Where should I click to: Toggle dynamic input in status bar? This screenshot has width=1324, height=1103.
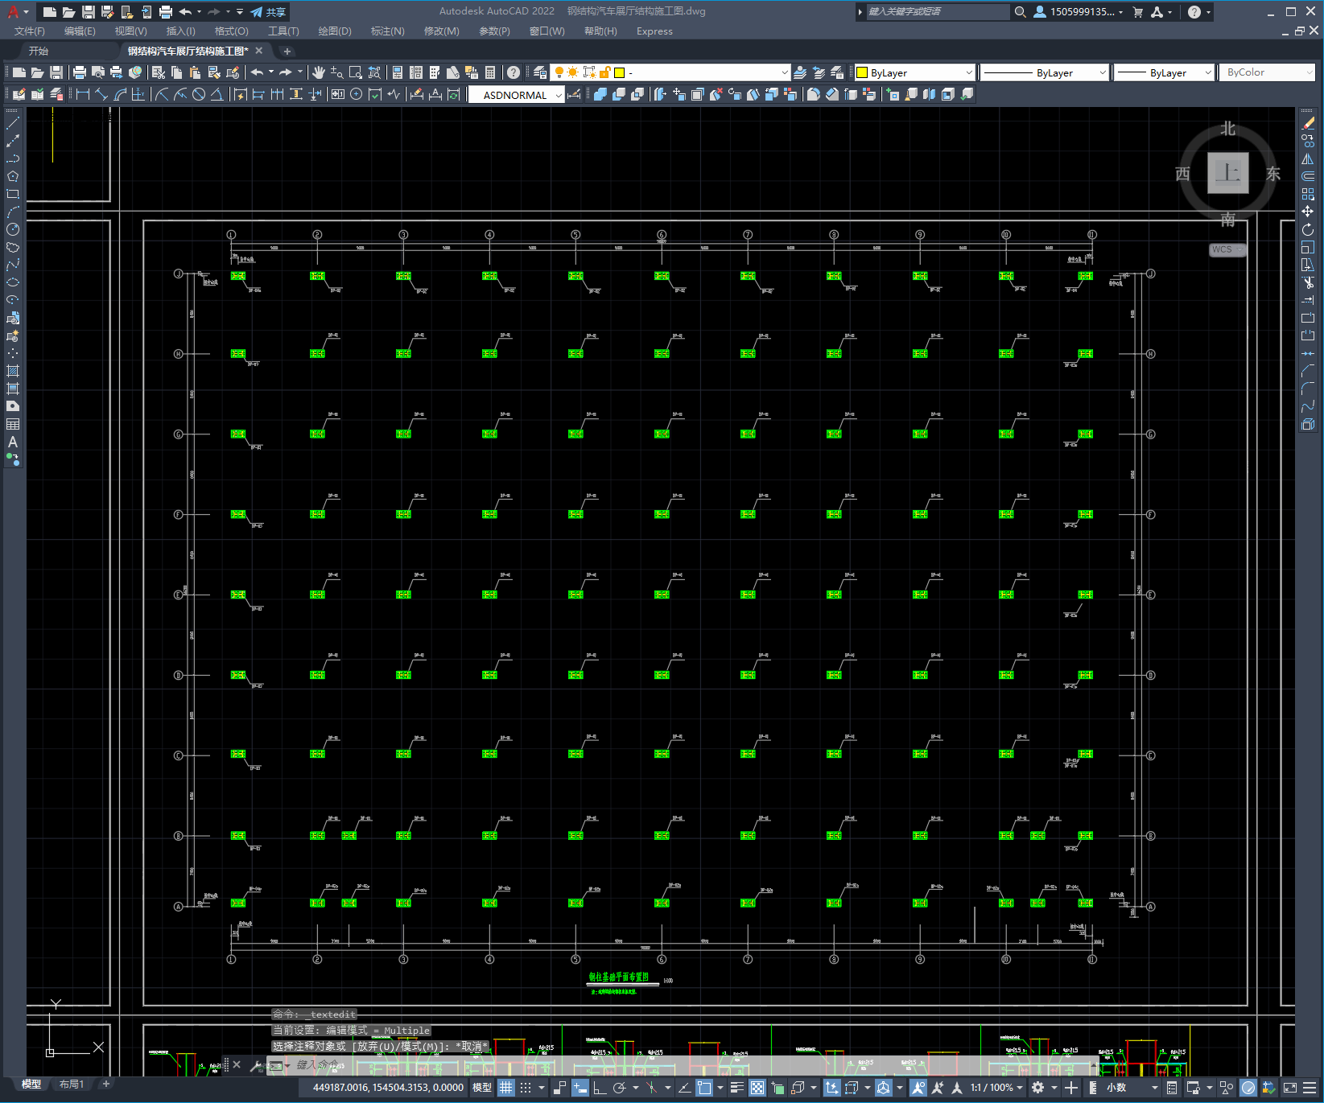click(580, 1088)
